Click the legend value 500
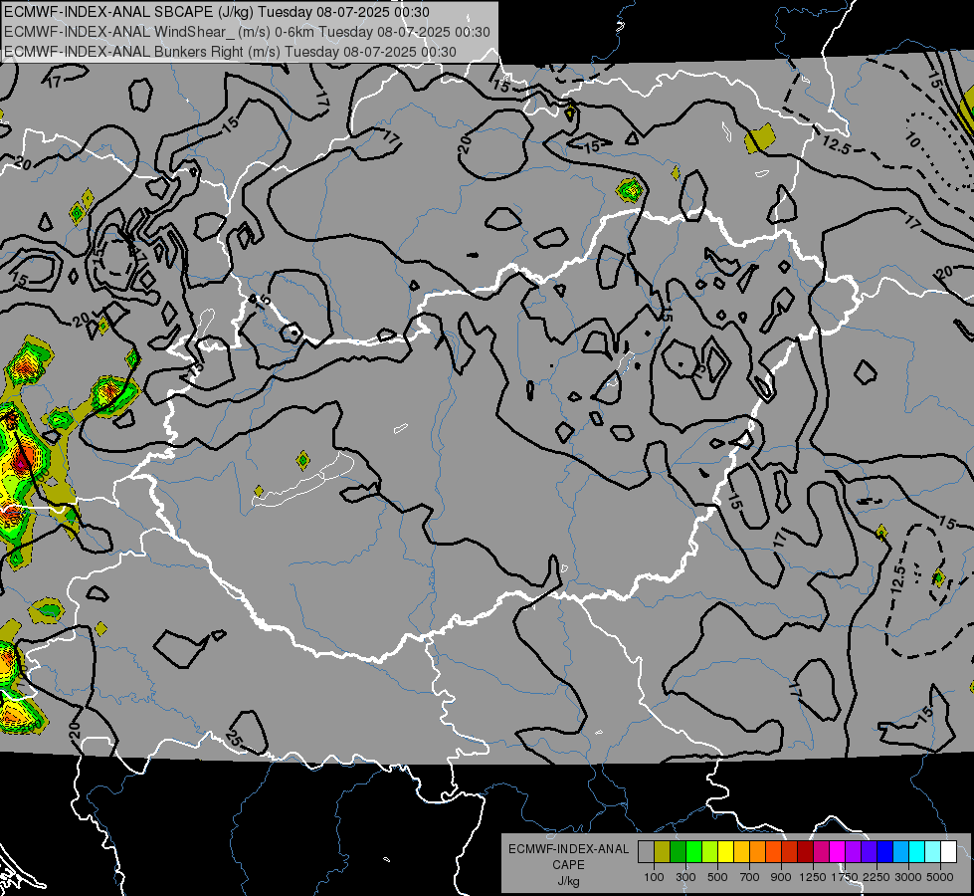Viewport: 974px width, 896px height. [717, 877]
